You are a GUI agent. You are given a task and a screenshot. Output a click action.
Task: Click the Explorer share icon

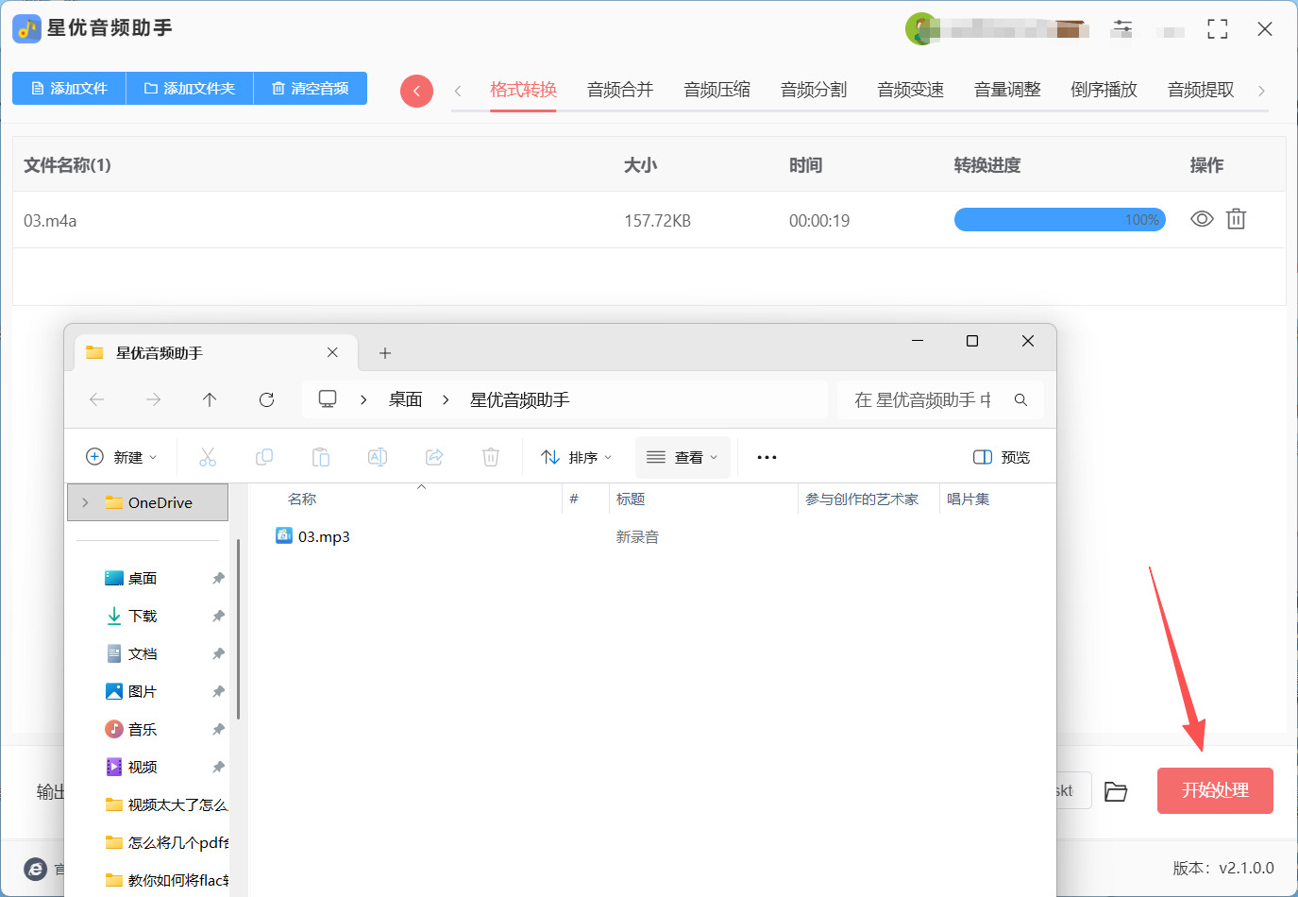[x=434, y=457]
